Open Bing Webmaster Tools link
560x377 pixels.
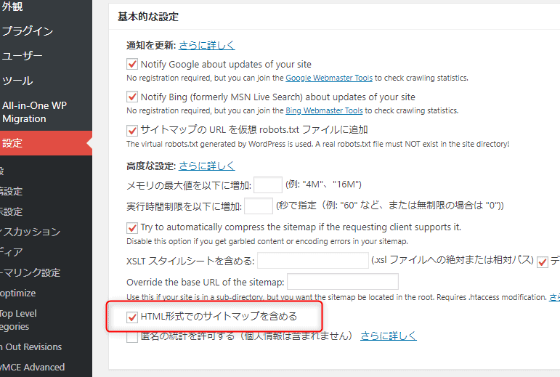pyautogui.click(x=324, y=111)
